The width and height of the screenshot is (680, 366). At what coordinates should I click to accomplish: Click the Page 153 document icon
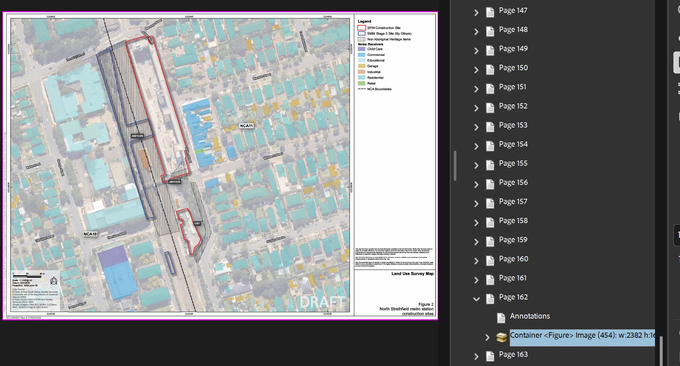coord(490,127)
